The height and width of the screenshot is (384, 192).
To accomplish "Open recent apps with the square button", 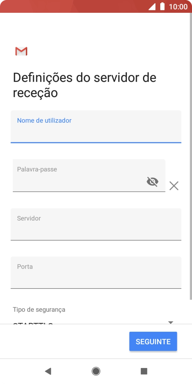I will coord(144,371).
